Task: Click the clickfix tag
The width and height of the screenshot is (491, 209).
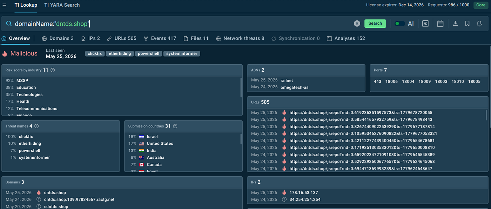Action: pyautogui.click(x=95, y=54)
